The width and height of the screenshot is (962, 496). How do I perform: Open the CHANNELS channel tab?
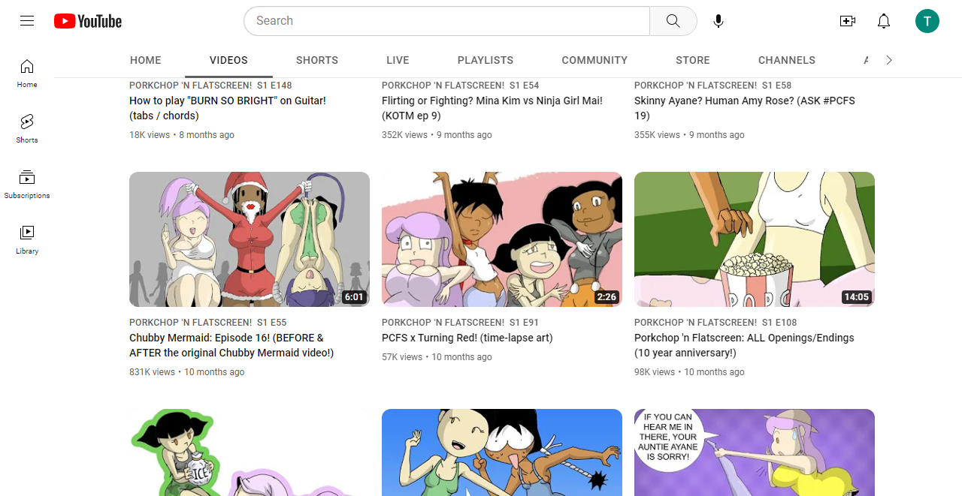pyautogui.click(x=787, y=60)
